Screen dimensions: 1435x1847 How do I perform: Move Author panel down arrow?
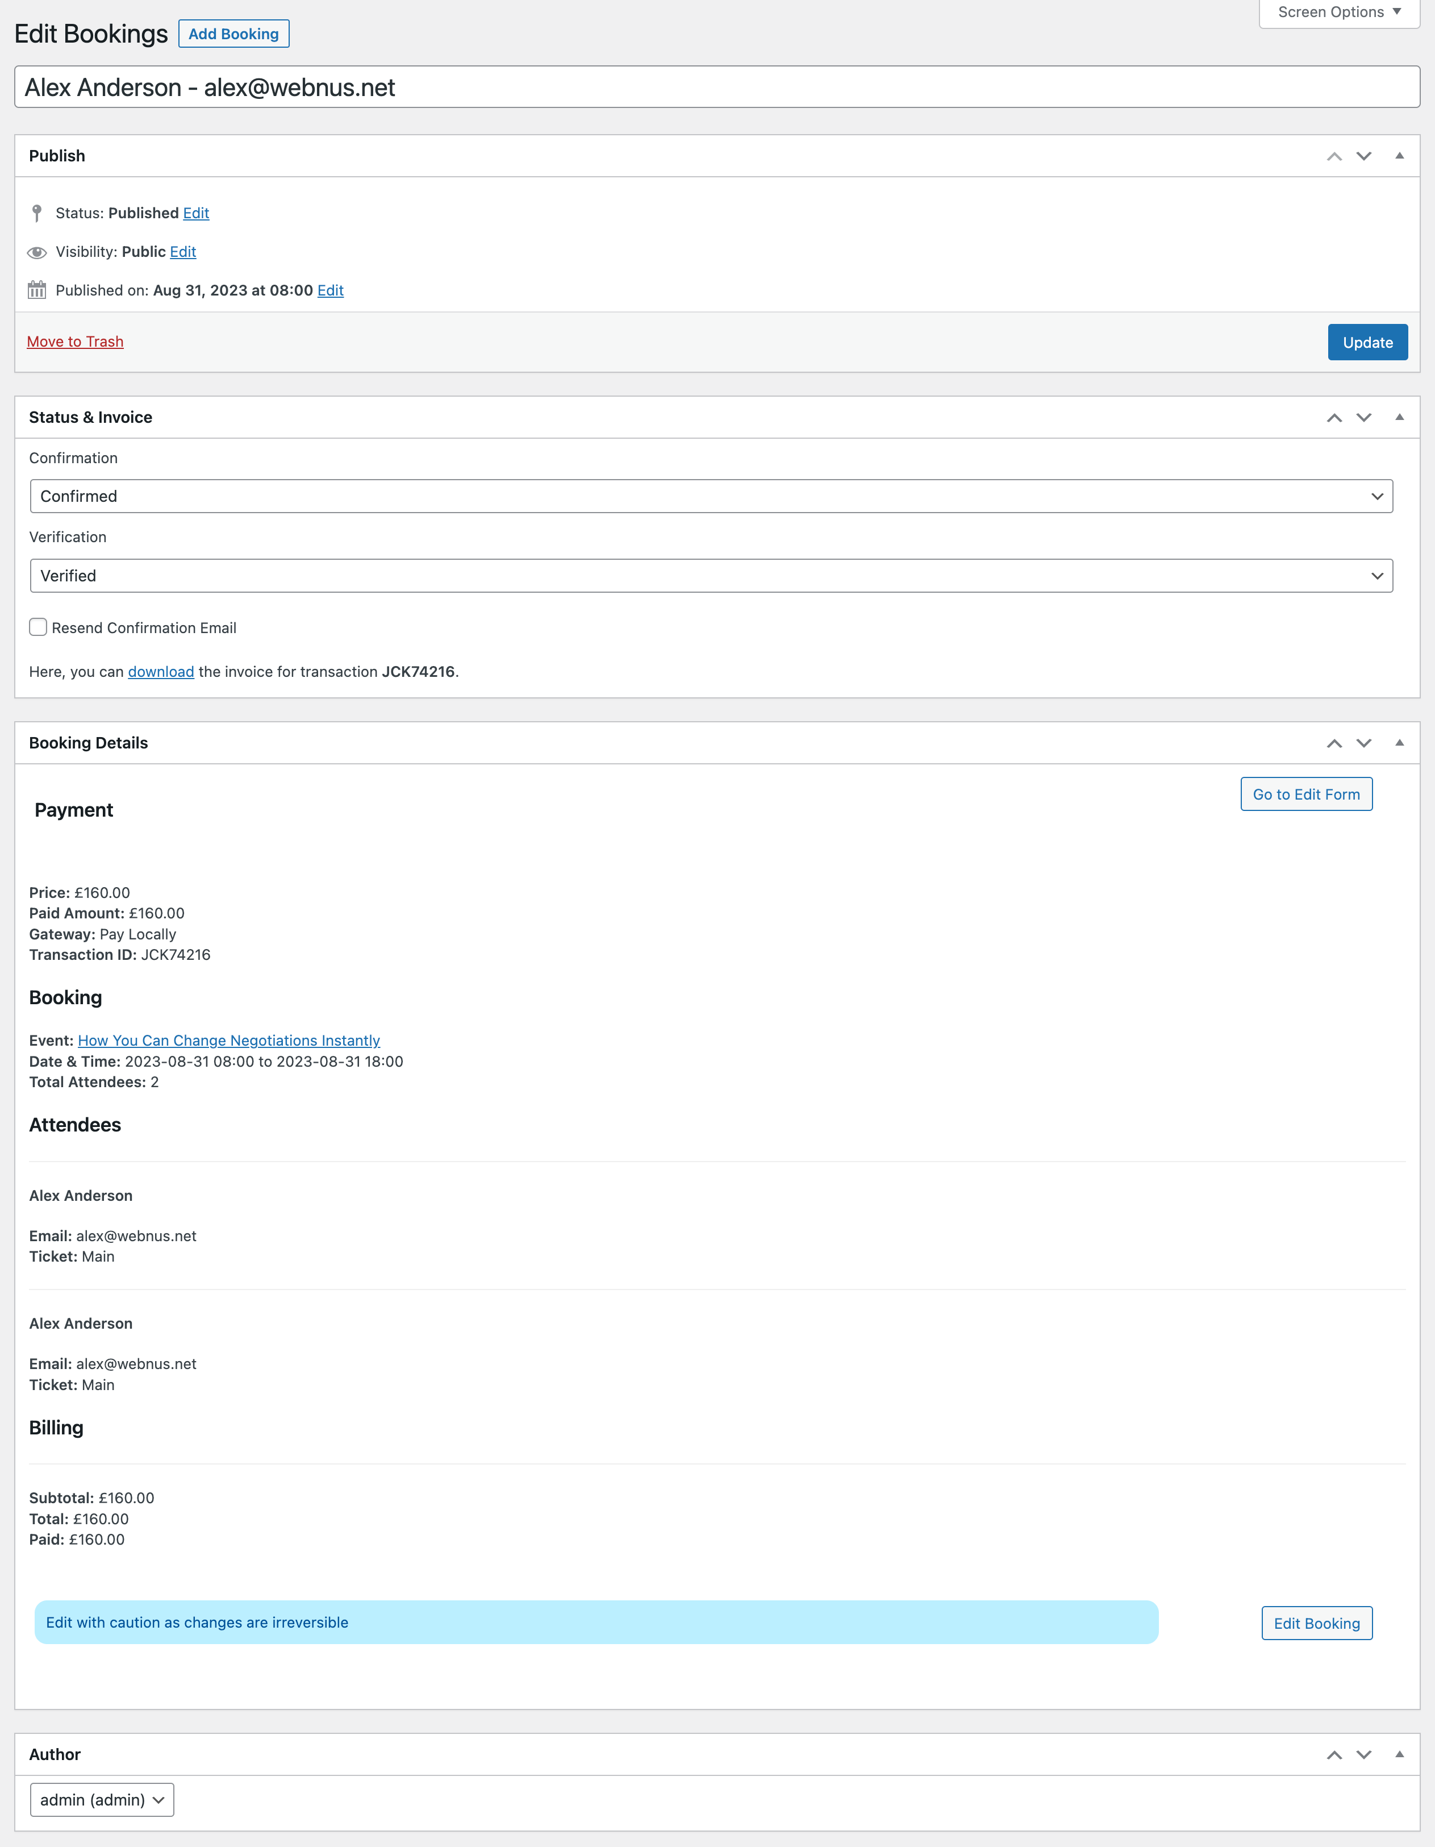point(1363,1755)
